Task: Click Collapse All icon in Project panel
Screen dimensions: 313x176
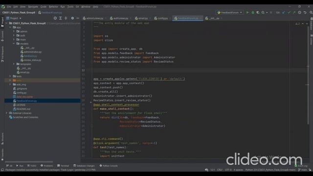Action: click(66, 18)
